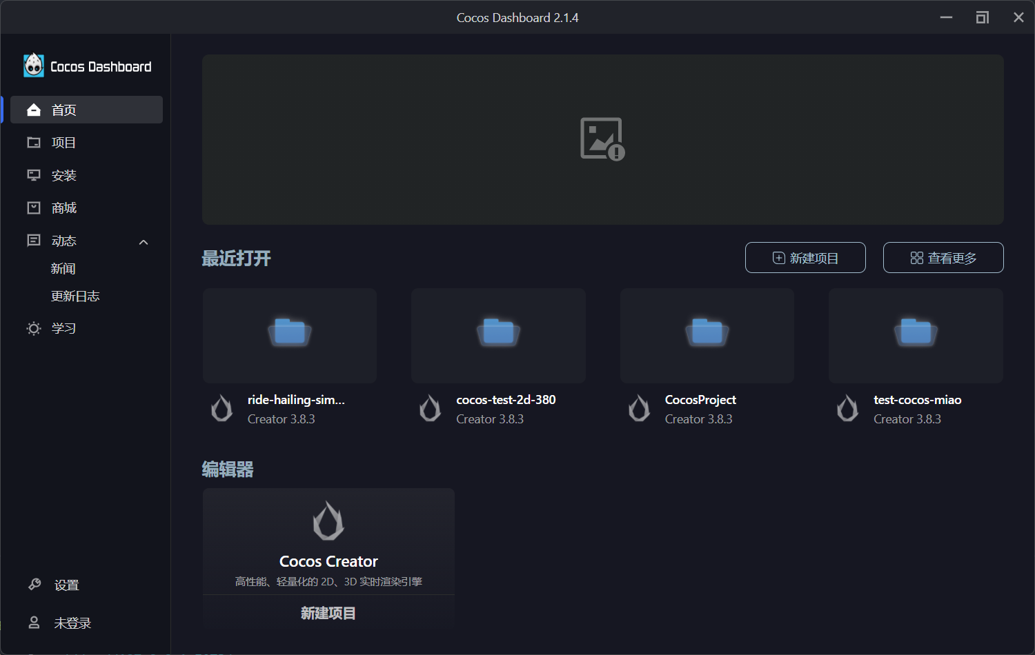Click the store bag icon beside 商城
1035x655 pixels.
tap(34, 208)
